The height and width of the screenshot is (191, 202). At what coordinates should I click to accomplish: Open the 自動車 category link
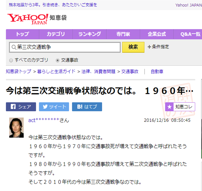point(157,72)
